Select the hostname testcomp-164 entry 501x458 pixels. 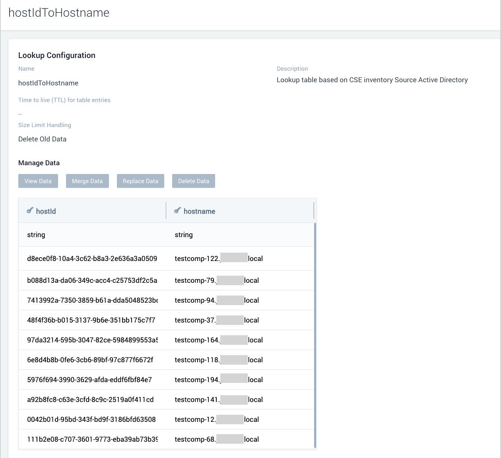click(218, 340)
